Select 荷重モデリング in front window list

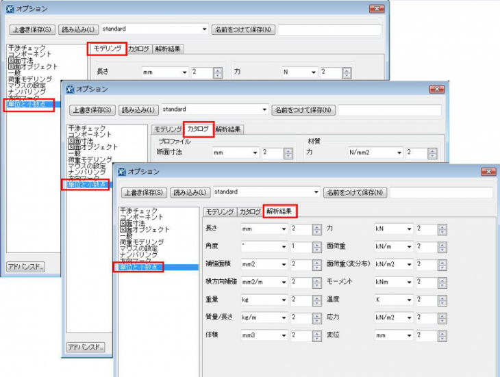tap(142, 242)
